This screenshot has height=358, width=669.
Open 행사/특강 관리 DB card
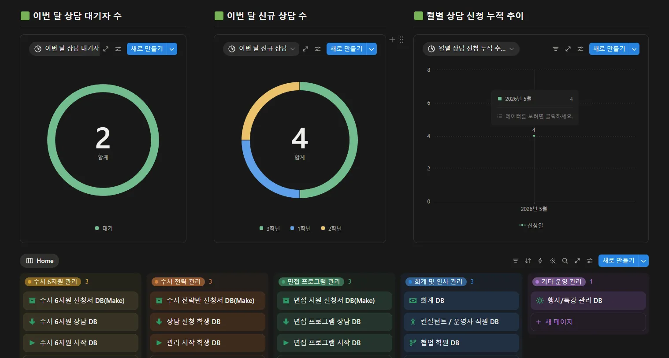(x=588, y=301)
